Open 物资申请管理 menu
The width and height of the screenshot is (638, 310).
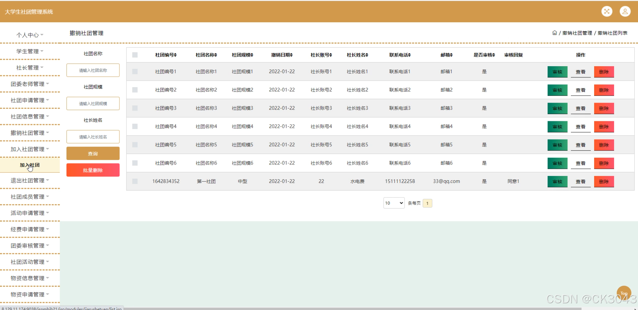30,294
